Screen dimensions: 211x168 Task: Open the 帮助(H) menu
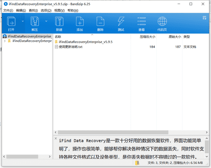pos(73,11)
